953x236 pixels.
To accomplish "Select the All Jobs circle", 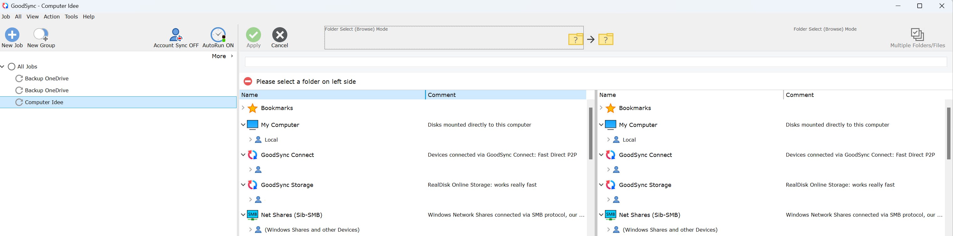I will 12,67.
